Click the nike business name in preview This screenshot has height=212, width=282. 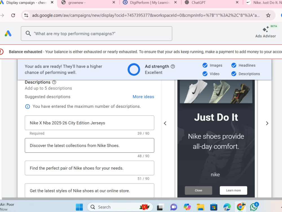(x=215, y=174)
